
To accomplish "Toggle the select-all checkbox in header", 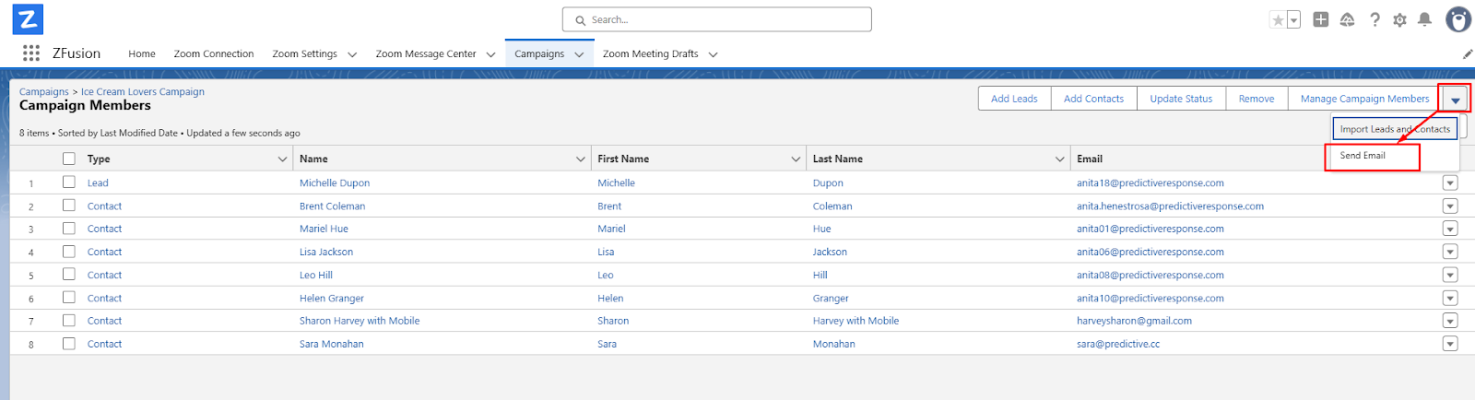I will click(69, 159).
